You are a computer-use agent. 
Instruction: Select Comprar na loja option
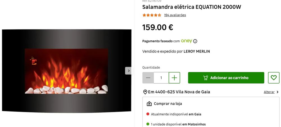pyautogui.click(x=168, y=103)
